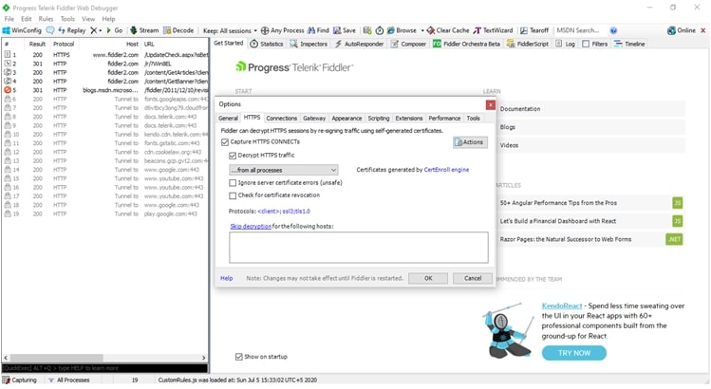The height and width of the screenshot is (389, 711).
Task: Click the MSDN Search field
Action: click(x=581, y=30)
